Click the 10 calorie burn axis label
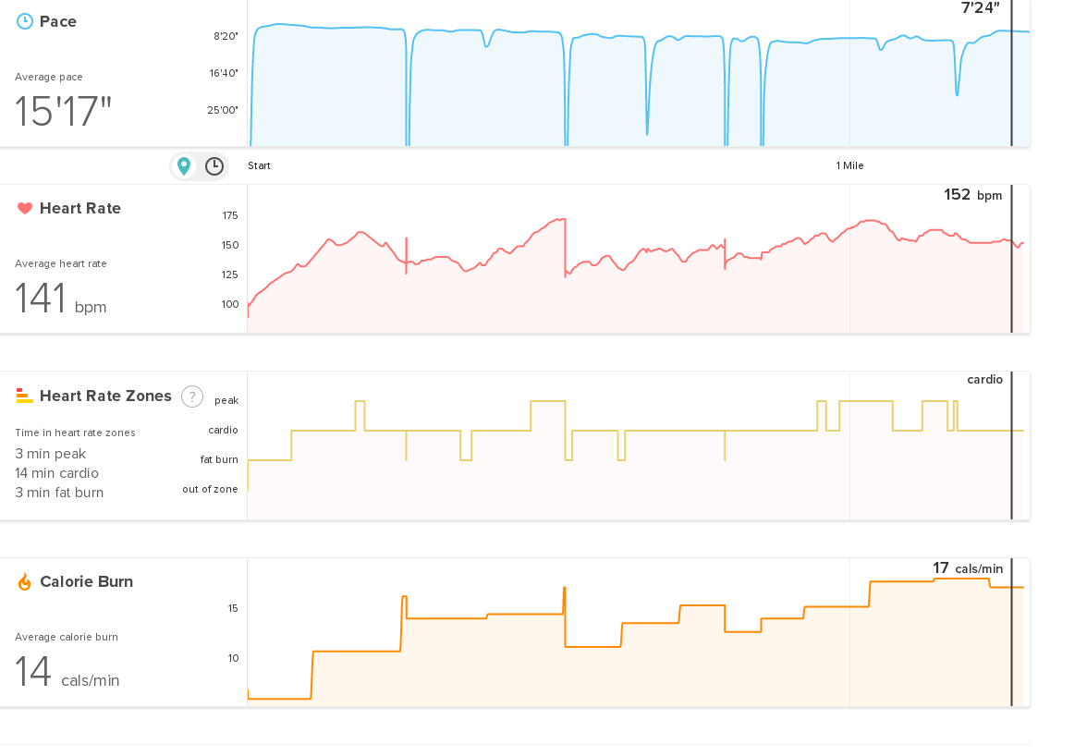The image size is (1087, 756). pyautogui.click(x=233, y=658)
